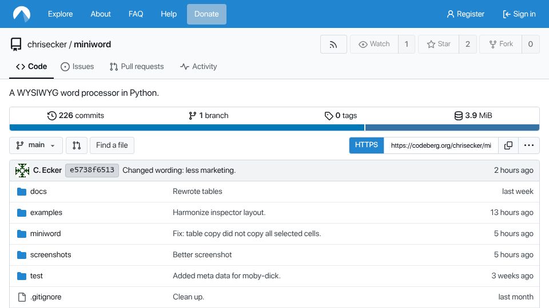Click the Sign in link
This screenshot has height=308, width=549.
click(x=519, y=14)
